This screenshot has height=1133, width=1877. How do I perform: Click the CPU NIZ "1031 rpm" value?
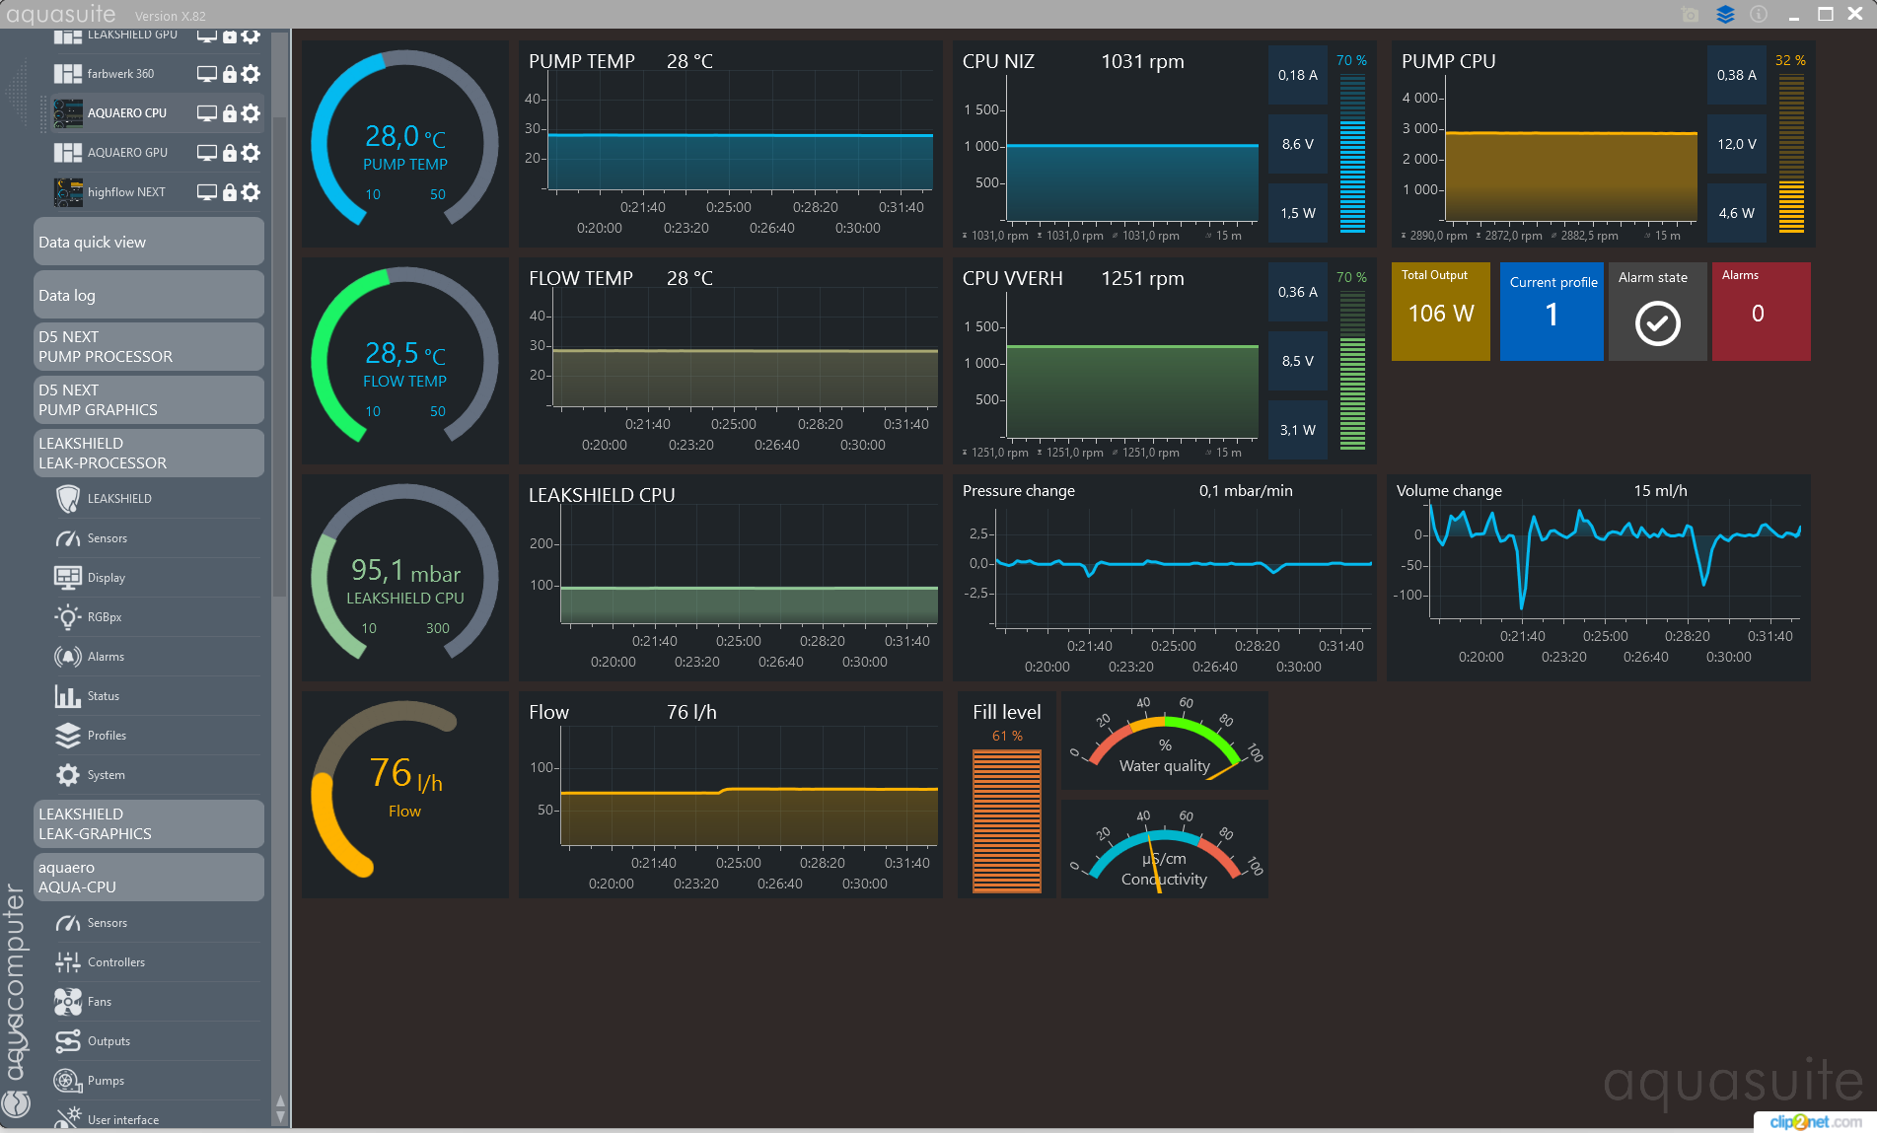1142,61
